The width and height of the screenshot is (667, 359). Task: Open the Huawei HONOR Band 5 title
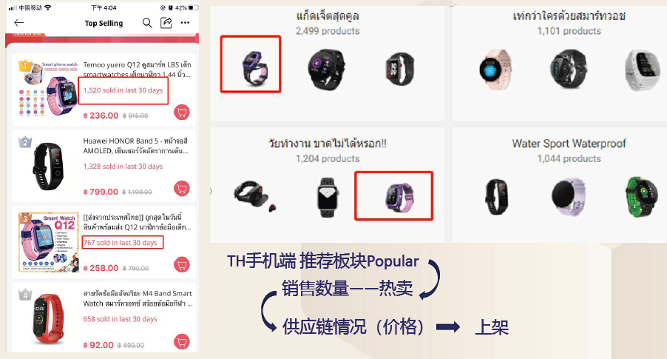click(135, 146)
